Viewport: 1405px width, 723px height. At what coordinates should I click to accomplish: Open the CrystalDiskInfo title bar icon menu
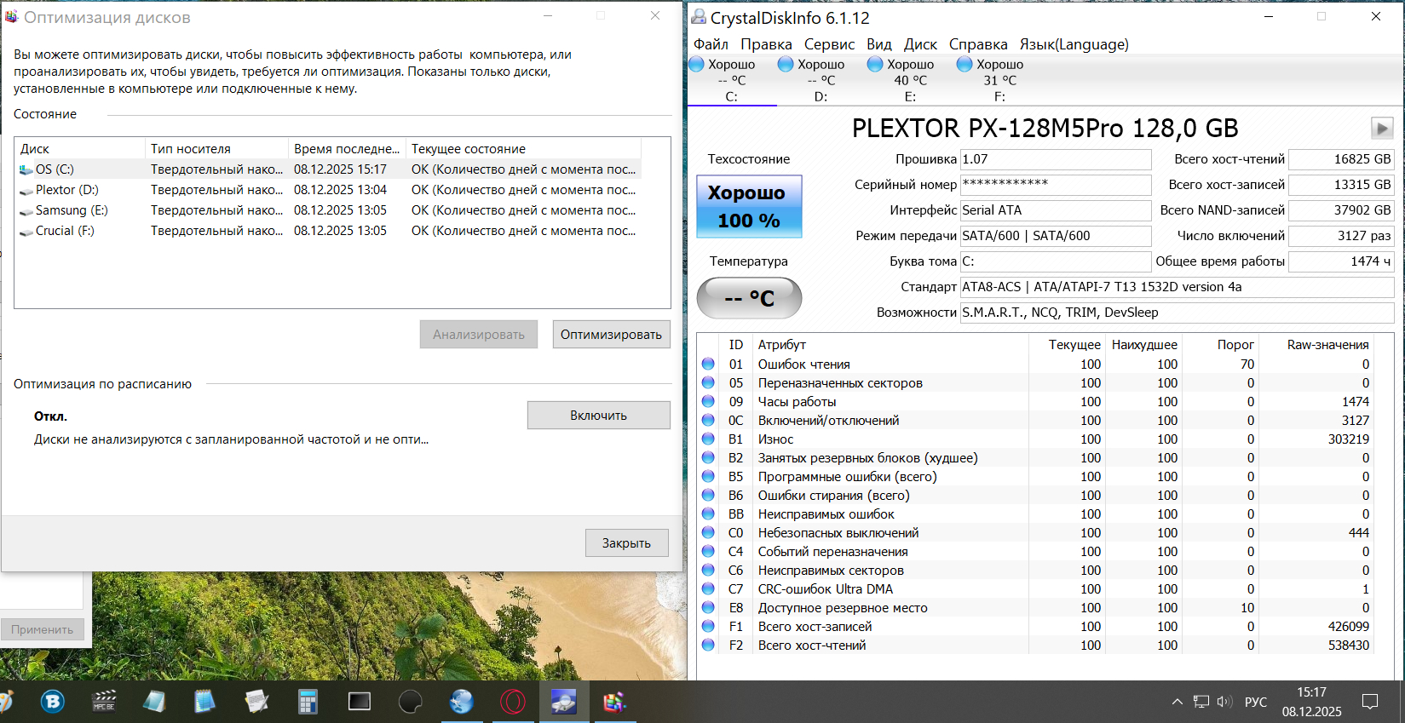(x=699, y=17)
